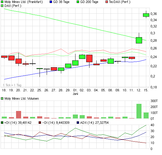Click the 'Juni' month label

coord(75,94)
